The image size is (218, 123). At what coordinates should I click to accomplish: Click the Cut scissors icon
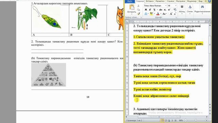[138, 6]
